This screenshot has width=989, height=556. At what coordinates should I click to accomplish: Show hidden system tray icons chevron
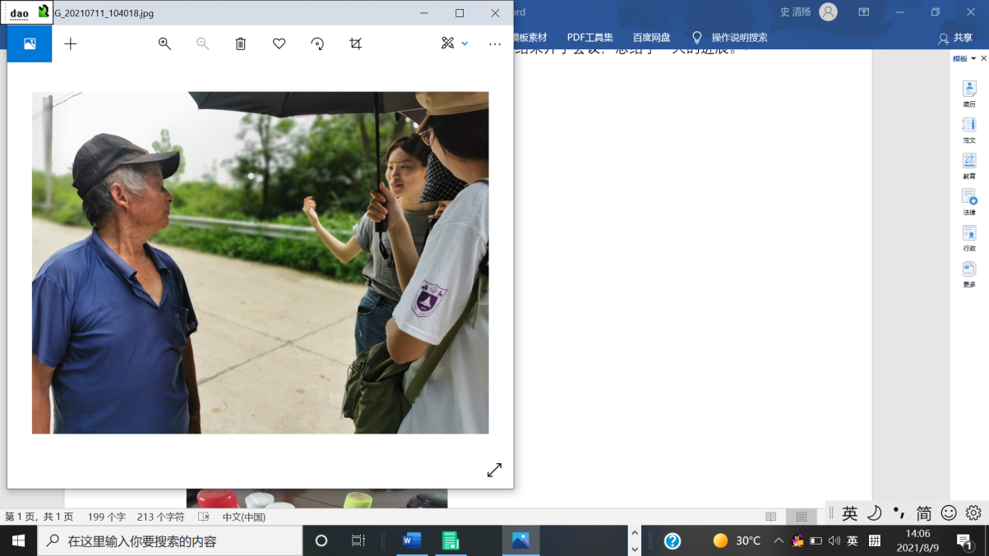pos(779,540)
